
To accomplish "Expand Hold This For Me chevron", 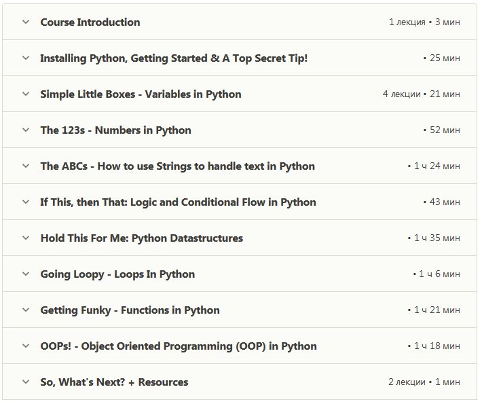I will [26, 238].
